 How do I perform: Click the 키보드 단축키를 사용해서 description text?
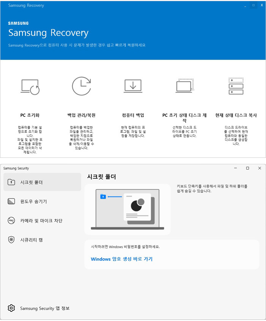212,189
